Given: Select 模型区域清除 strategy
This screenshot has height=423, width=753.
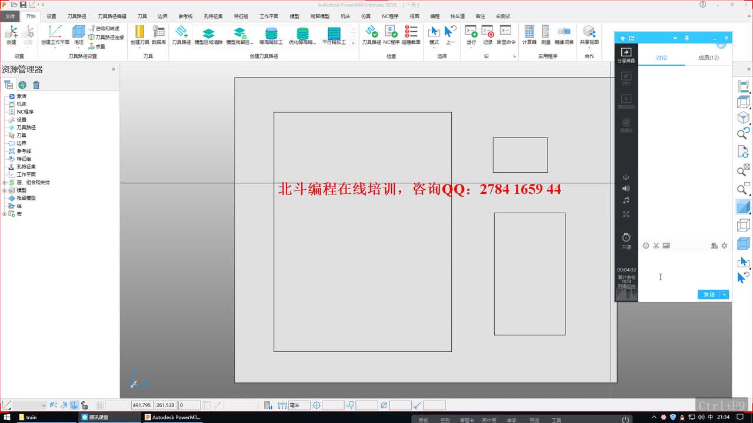Looking at the screenshot, I should pyautogui.click(x=208, y=36).
